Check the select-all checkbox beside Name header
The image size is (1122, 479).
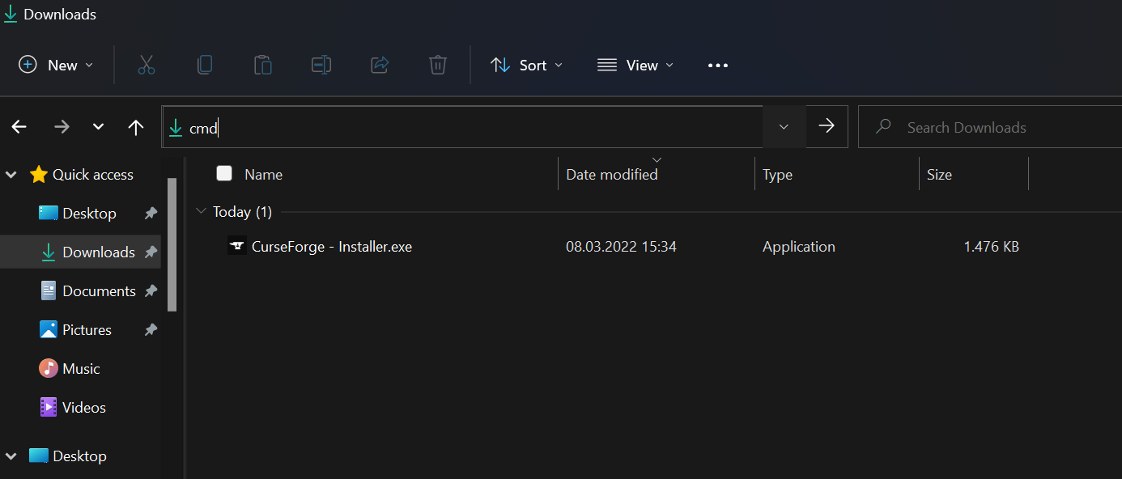[x=223, y=173]
